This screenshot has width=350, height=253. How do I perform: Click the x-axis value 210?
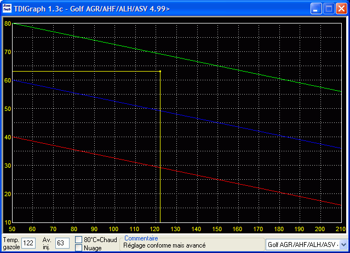point(341,229)
